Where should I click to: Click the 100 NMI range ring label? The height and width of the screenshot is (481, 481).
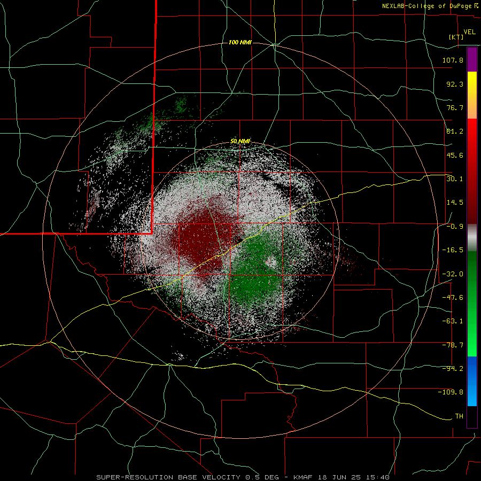click(240, 42)
